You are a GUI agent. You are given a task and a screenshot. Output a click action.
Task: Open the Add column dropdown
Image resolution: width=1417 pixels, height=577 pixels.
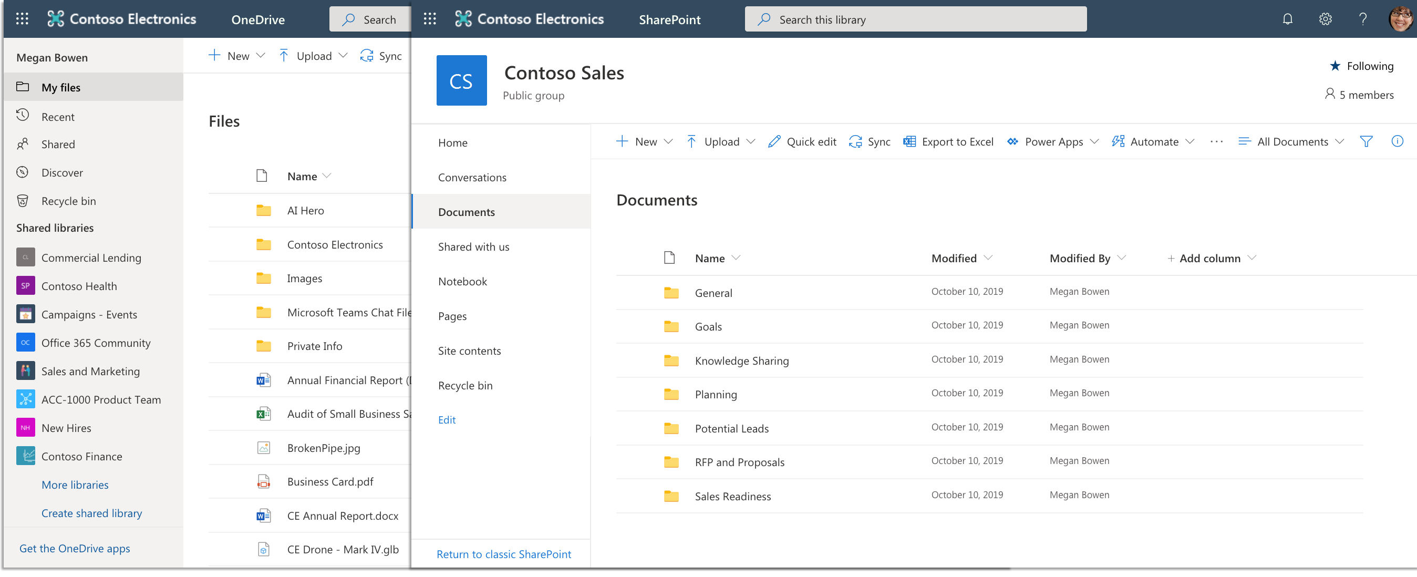1252,257
